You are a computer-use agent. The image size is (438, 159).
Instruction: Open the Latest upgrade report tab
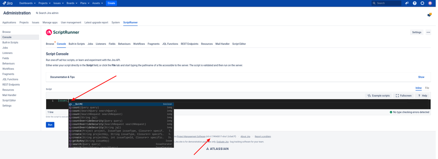coord(97,22)
